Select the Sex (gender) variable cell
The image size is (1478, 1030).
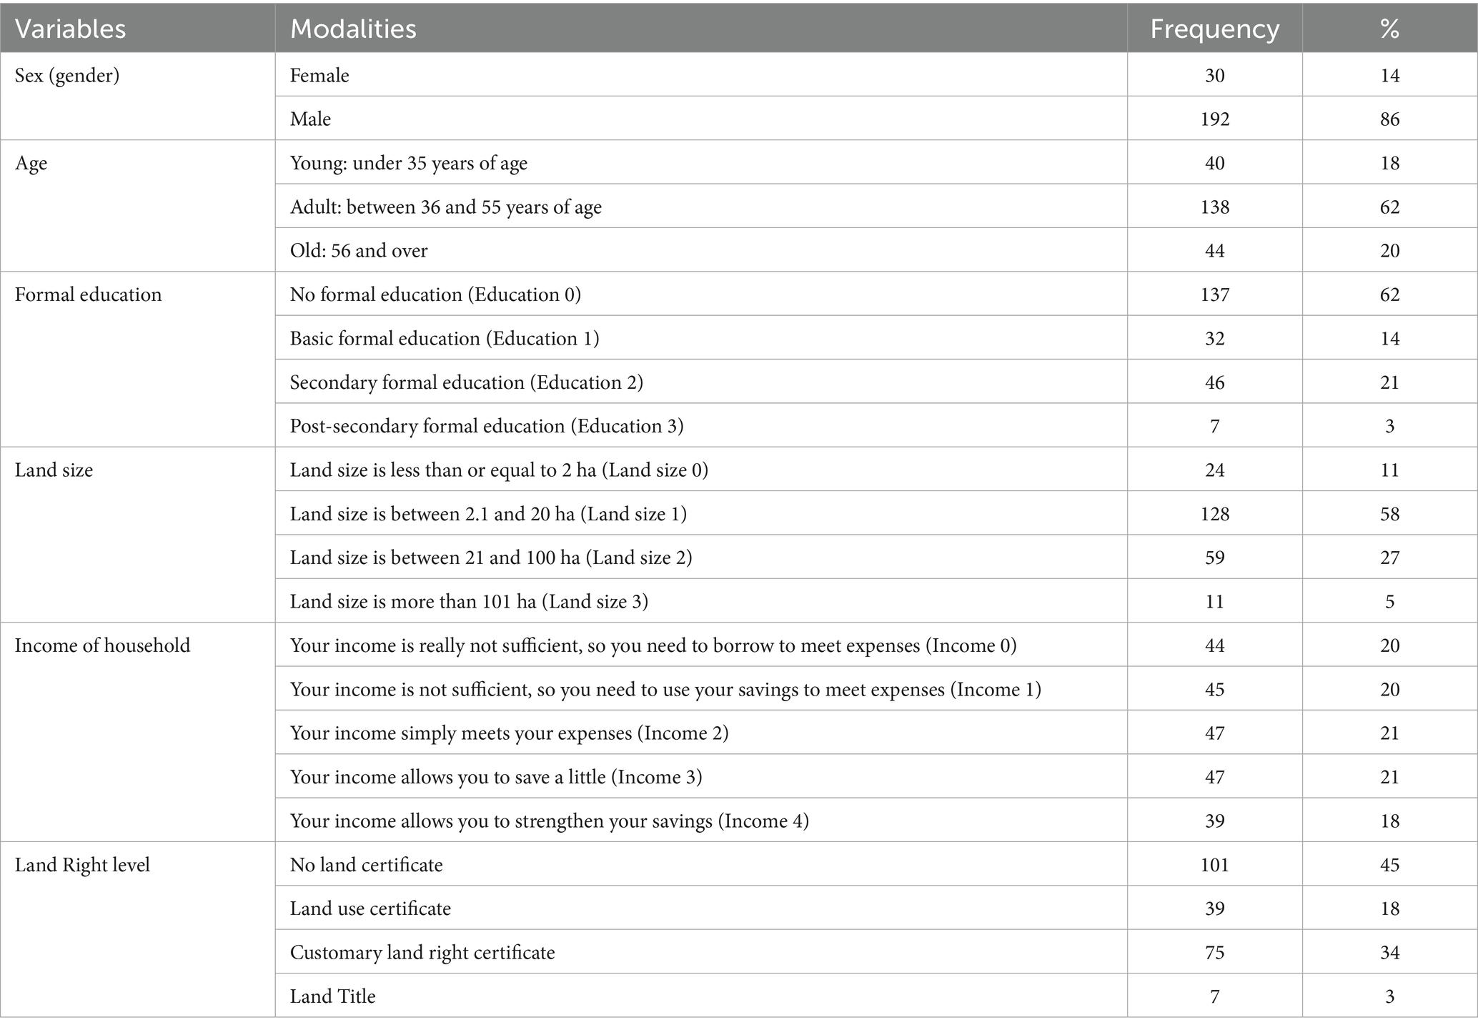pos(67,76)
